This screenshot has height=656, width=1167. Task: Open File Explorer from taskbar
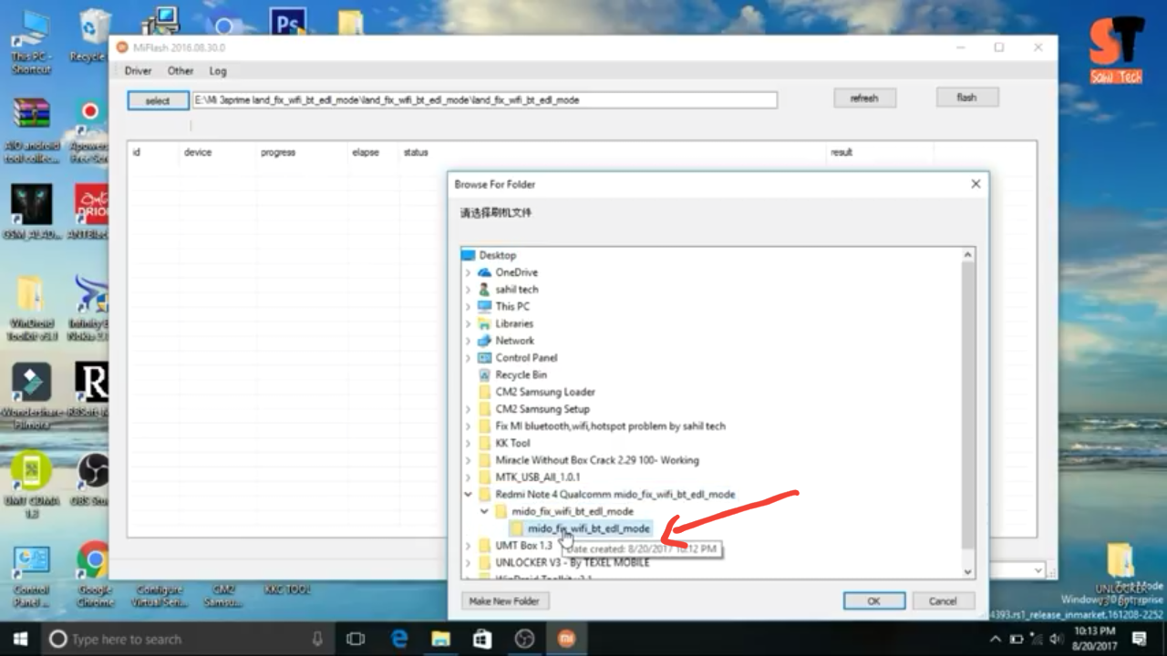click(441, 639)
